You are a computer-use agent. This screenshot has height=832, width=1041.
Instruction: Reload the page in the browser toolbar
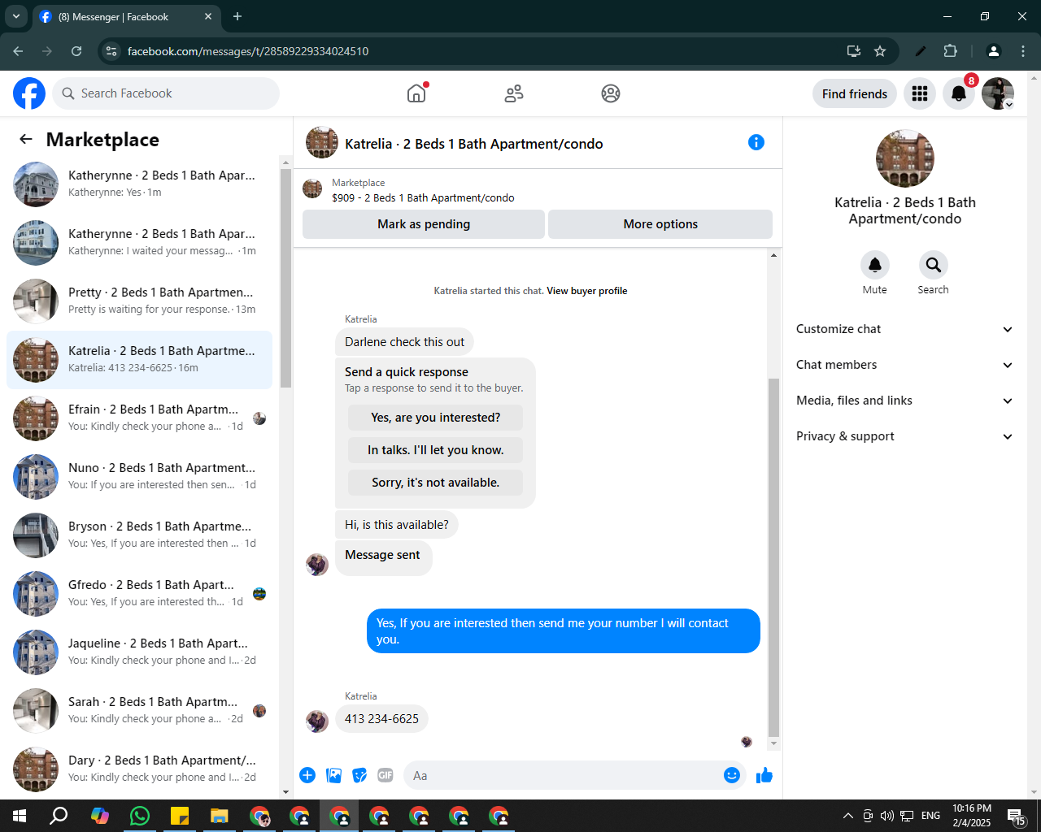click(x=76, y=51)
